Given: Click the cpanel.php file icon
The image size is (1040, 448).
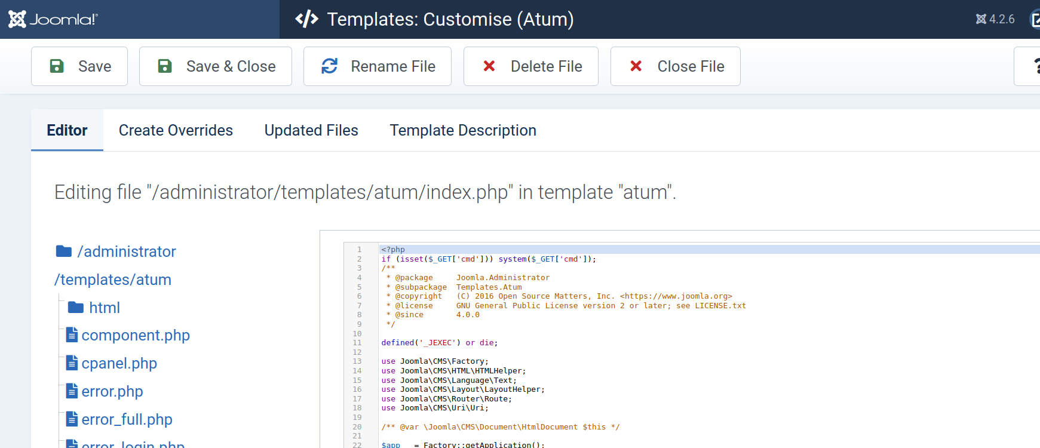Looking at the screenshot, I should click(x=72, y=363).
